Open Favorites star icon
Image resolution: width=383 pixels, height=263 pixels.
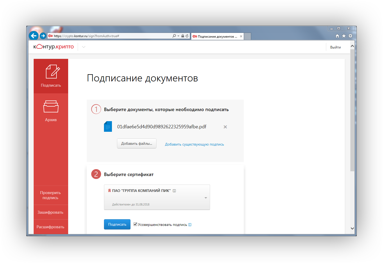(344, 36)
